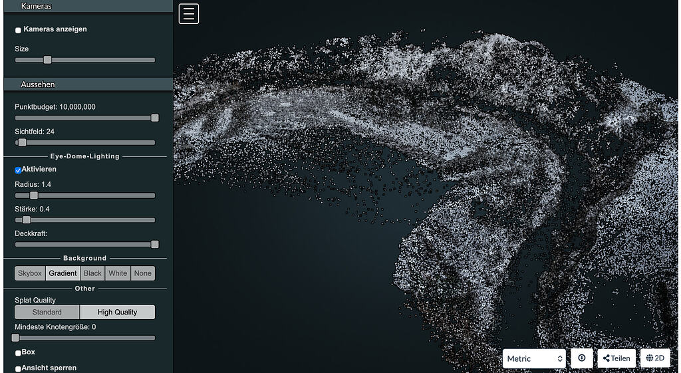Select the None background option
Image resolution: width=681 pixels, height=373 pixels.
tap(143, 273)
